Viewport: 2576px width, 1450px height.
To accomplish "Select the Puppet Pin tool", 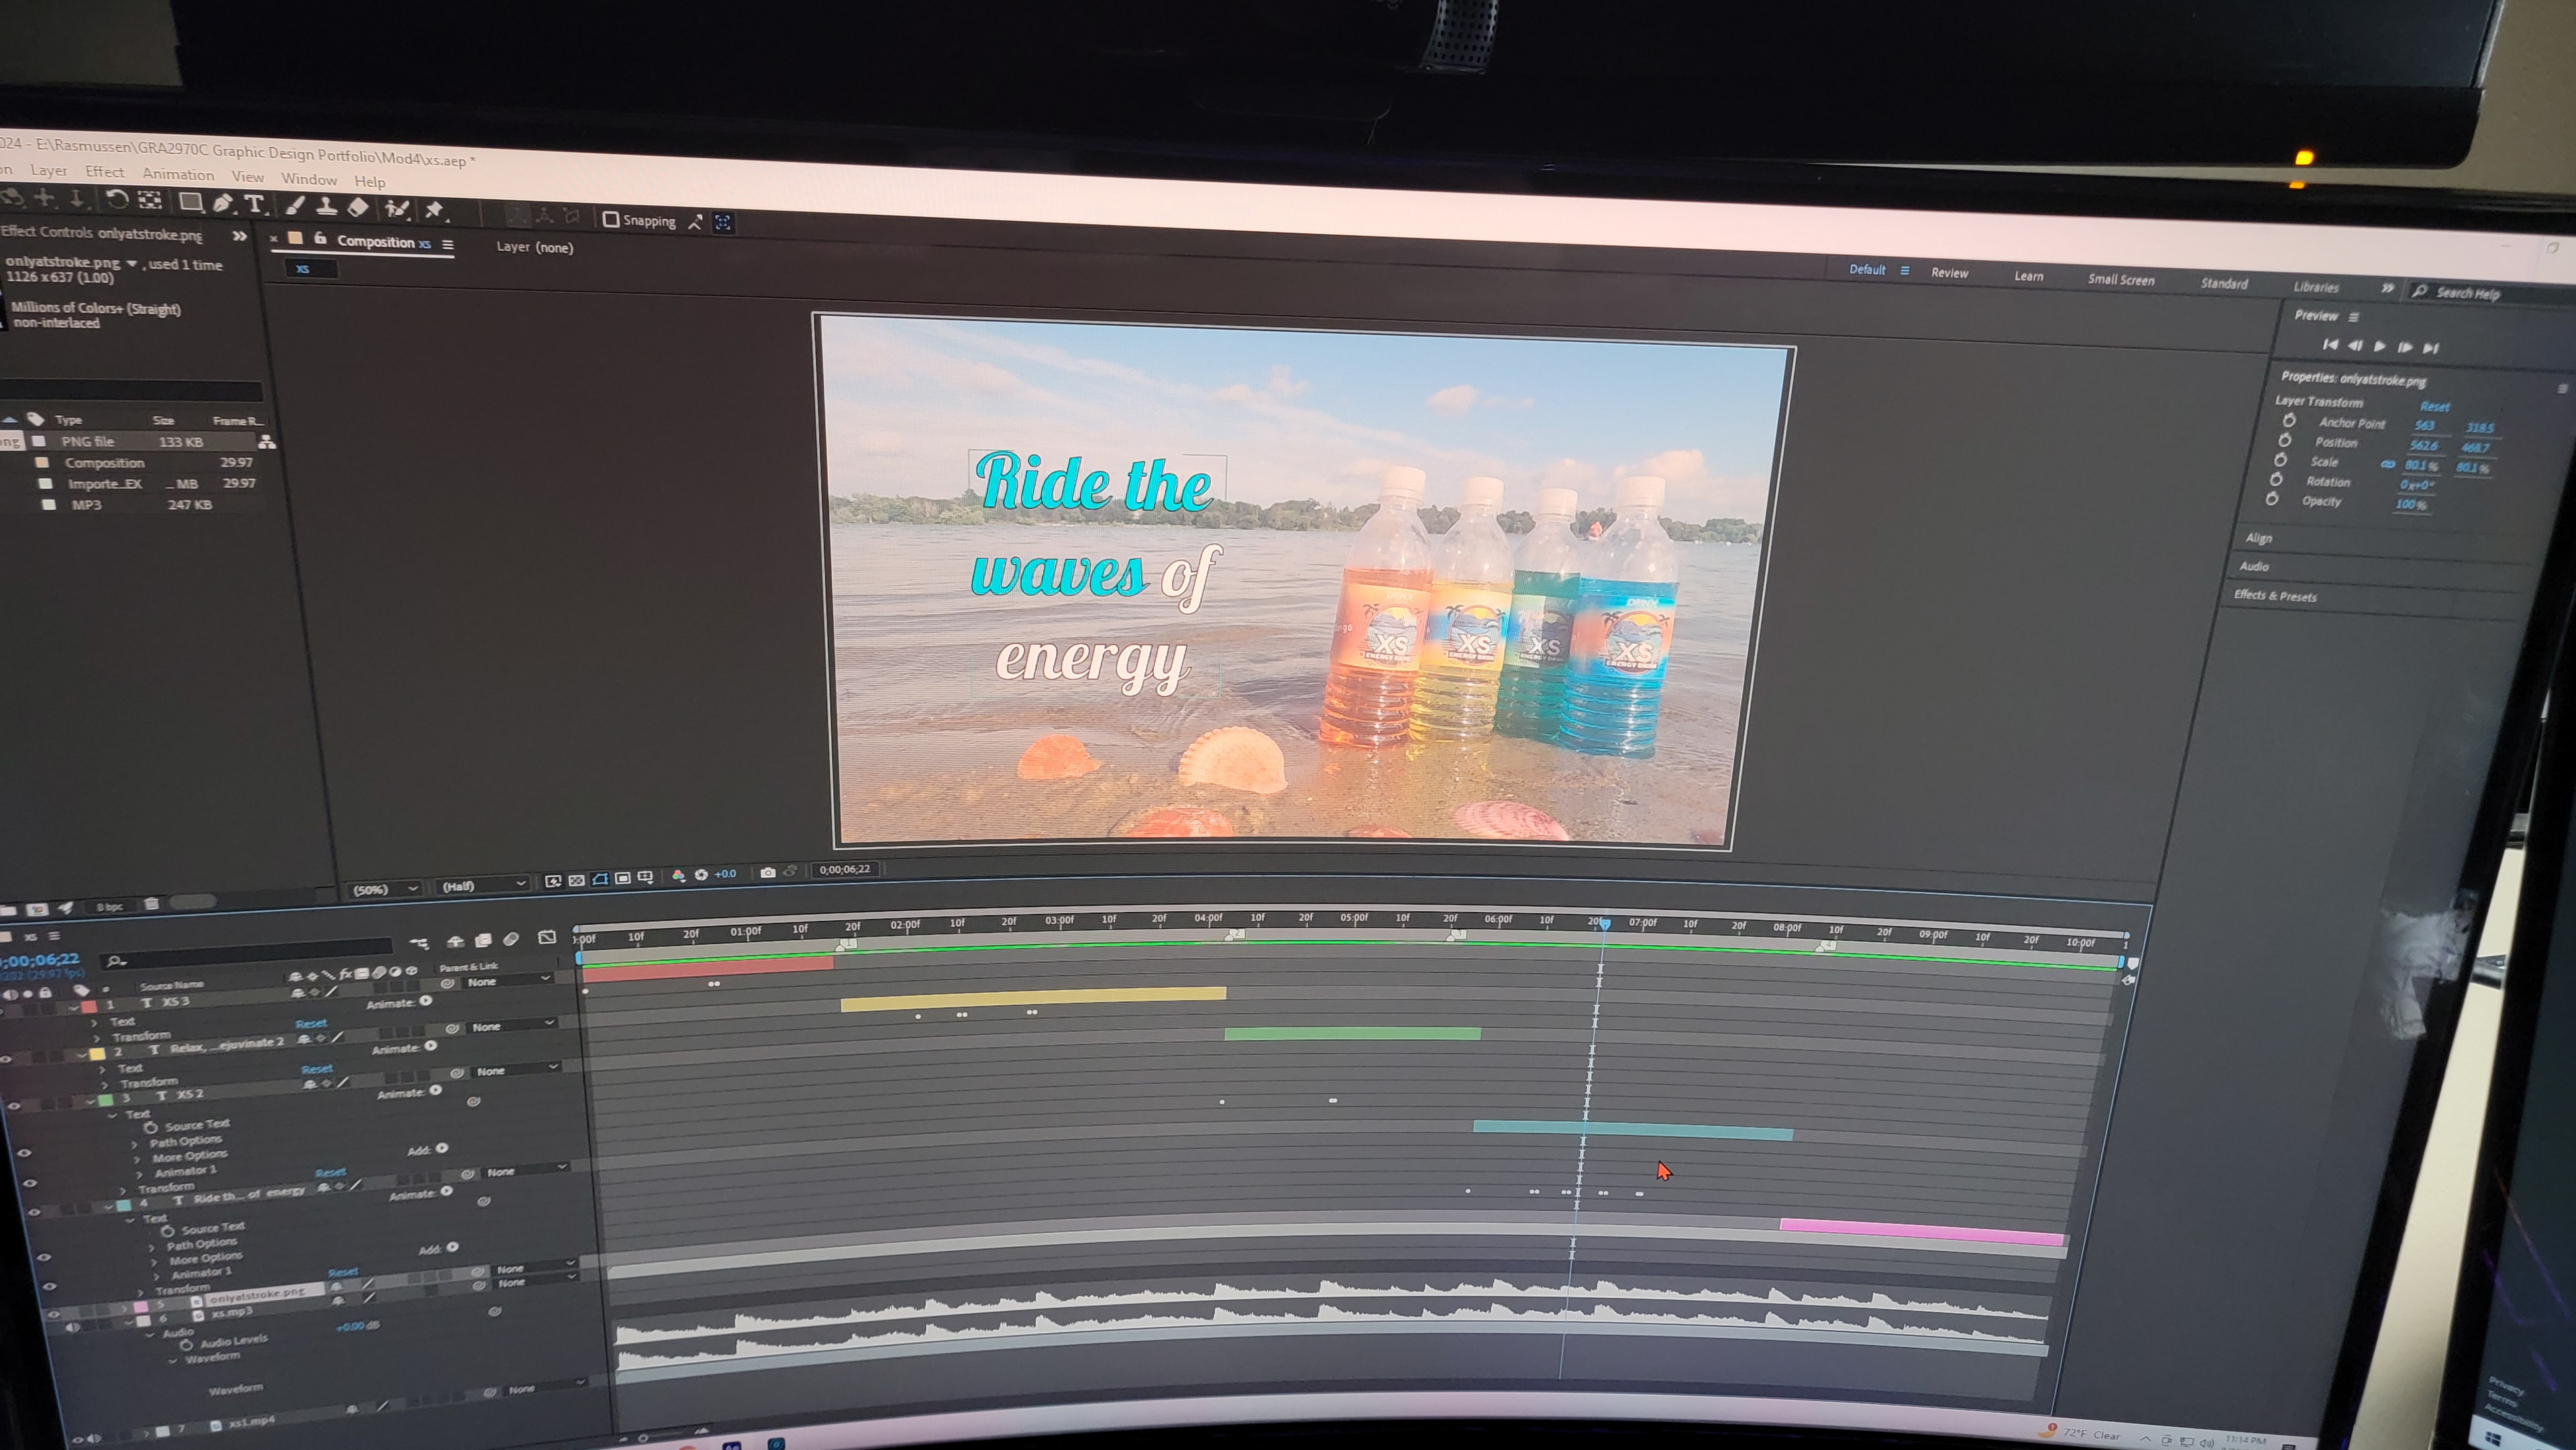I will (x=434, y=210).
